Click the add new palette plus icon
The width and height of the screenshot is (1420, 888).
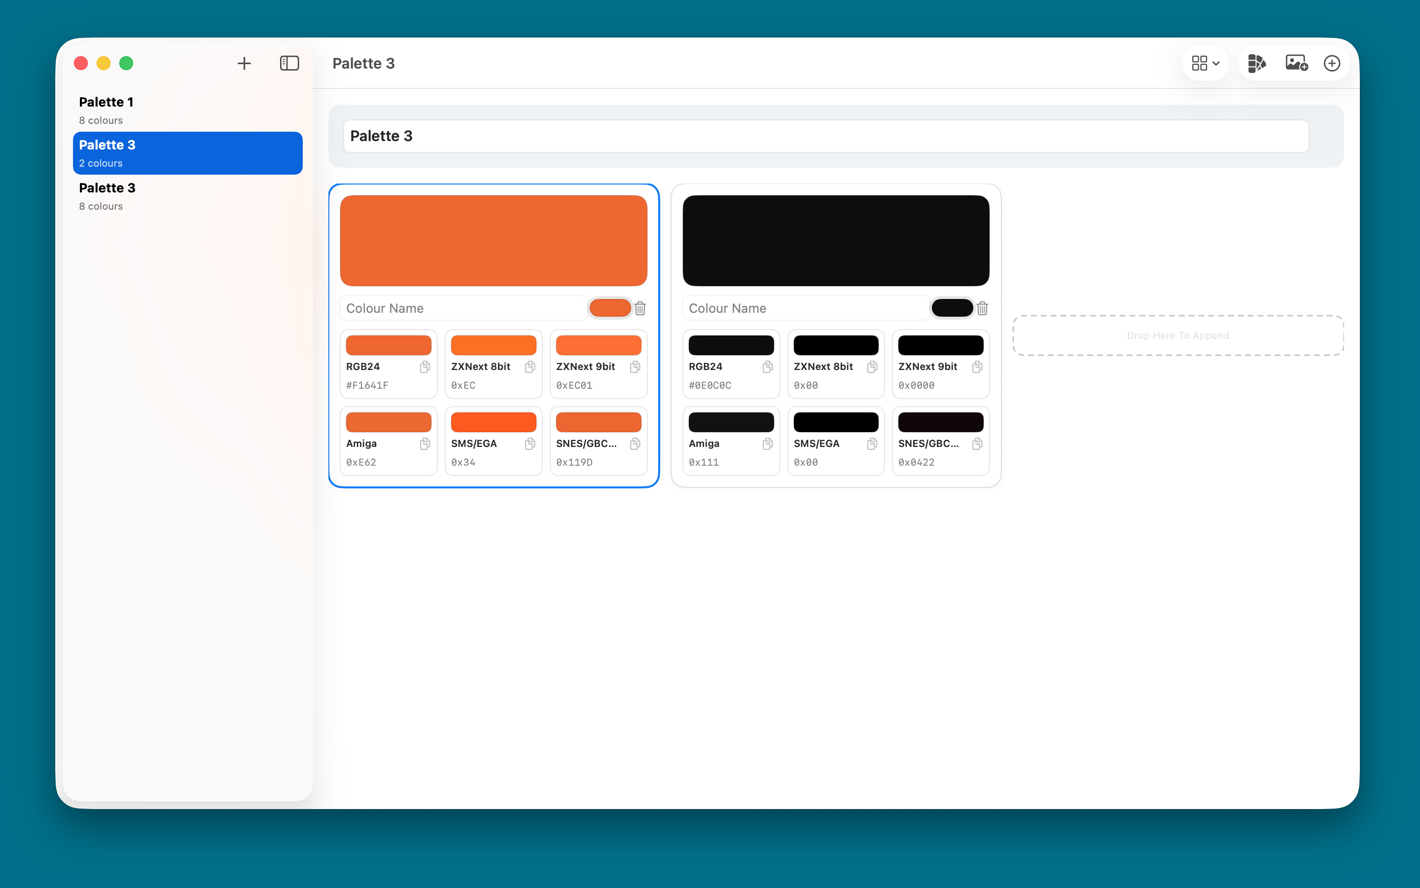pyautogui.click(x=244, y=64)
